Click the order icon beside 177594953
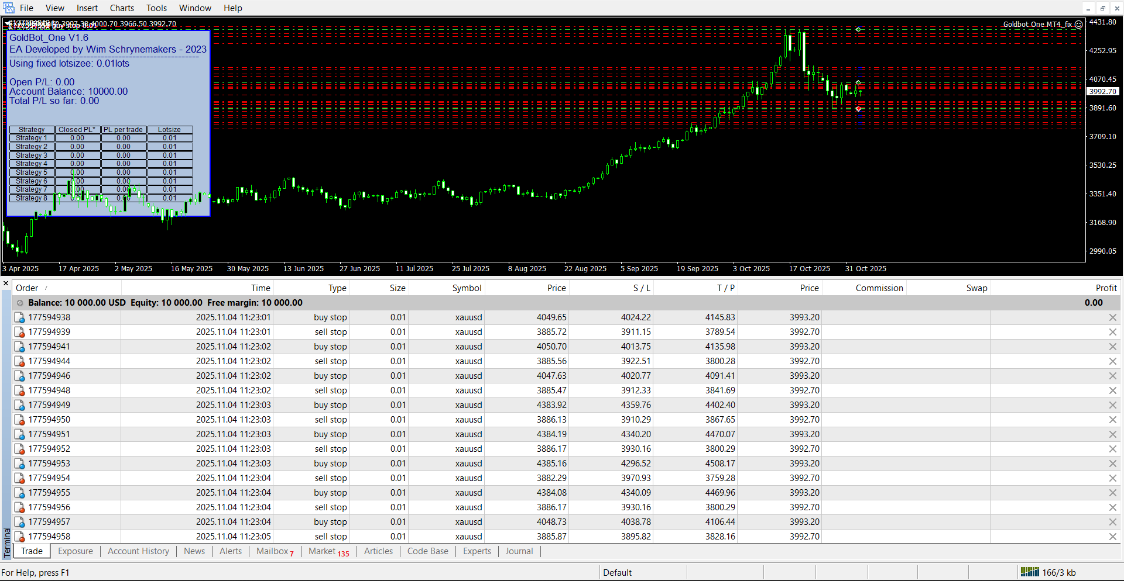1124x581 pixels. (x=20, y=464)
